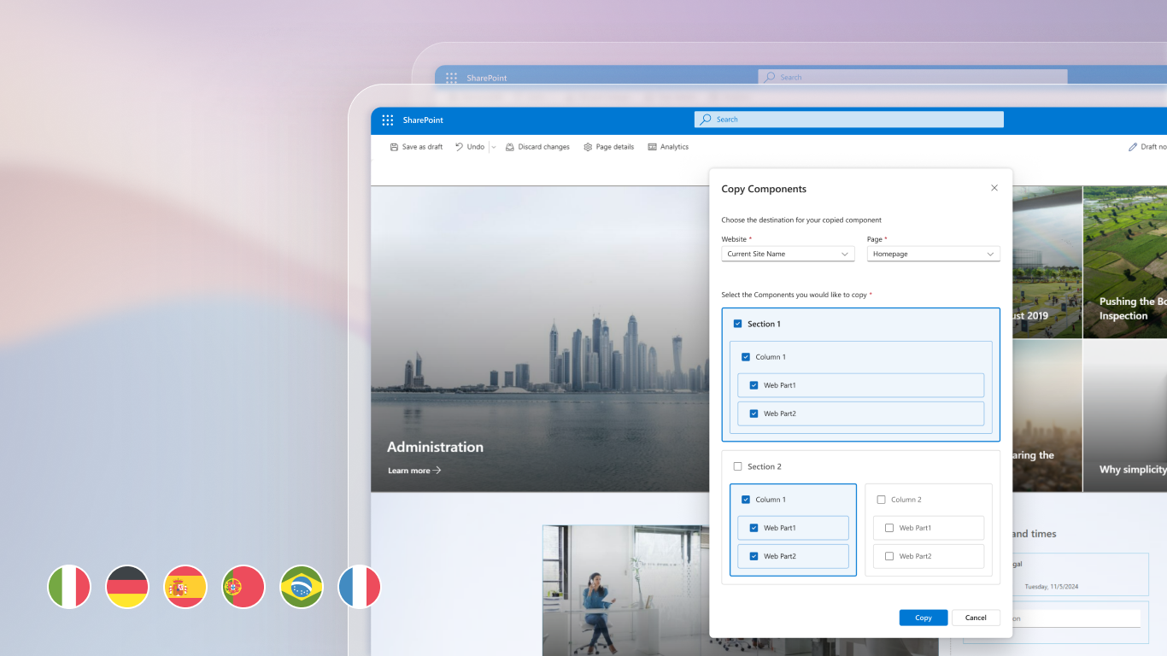Open the SharePoint app launcher grid
The height and width of the screenshot is (656, 1167).
pyautogui.click(x=388, y=120)
